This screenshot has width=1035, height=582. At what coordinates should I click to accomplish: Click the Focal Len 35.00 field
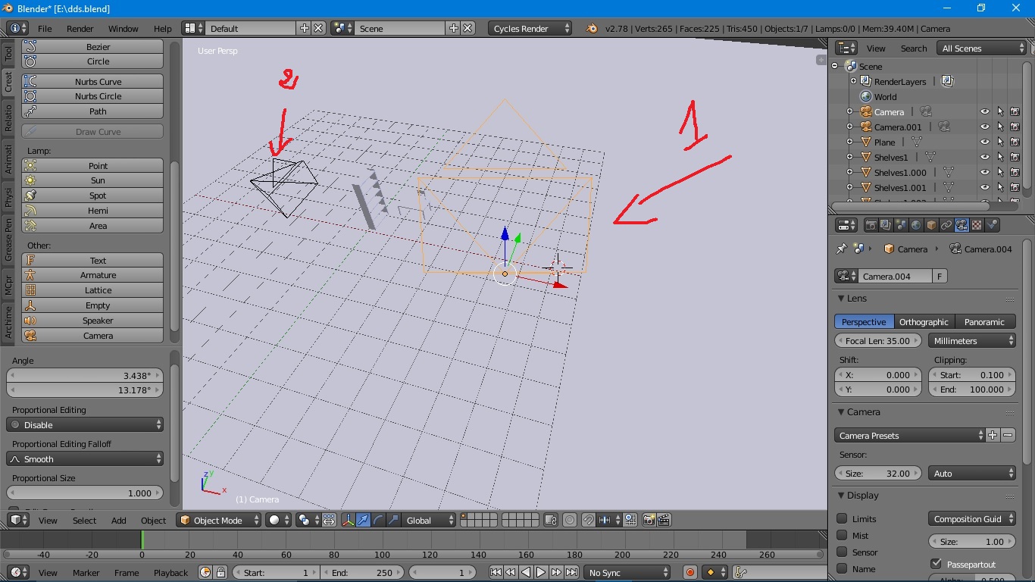point(877,340)
